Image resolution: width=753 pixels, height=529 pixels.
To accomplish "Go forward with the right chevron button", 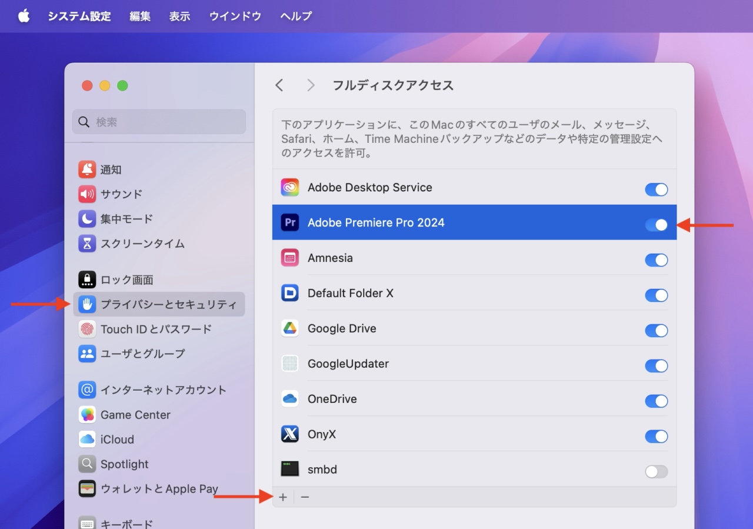I will pos(311,85).
